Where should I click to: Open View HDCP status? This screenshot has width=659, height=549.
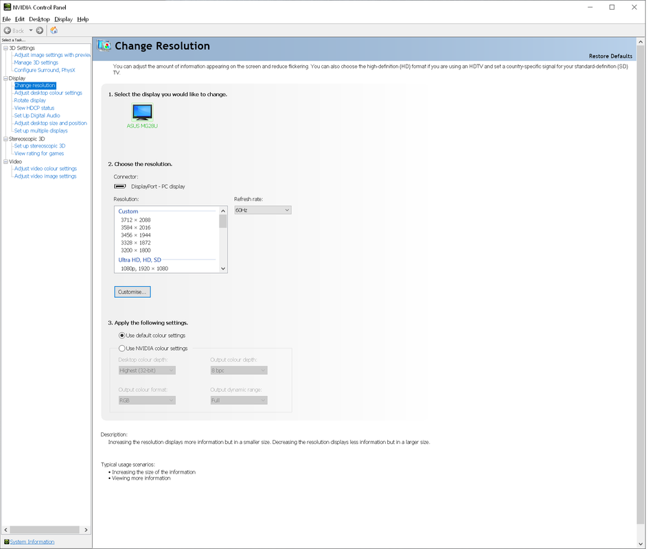(x=34, y=108)
